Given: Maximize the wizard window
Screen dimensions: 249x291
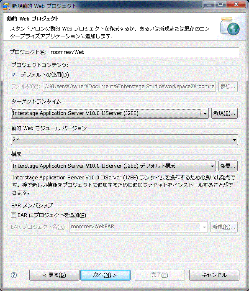Looking at the screenshot, I should (x=221, y=4).
